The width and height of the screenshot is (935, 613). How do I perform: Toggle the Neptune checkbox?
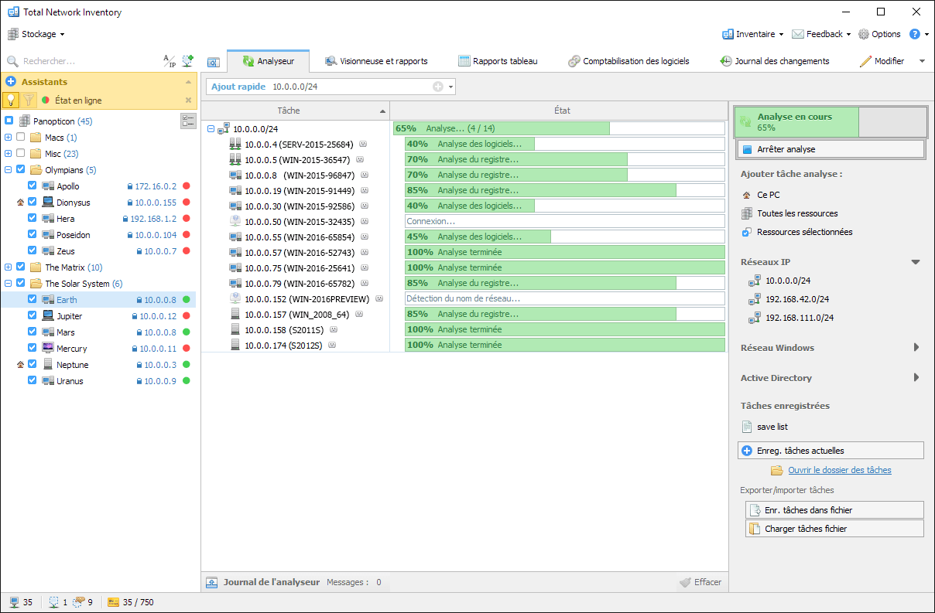pyautogui.click(x=33, y=365)
